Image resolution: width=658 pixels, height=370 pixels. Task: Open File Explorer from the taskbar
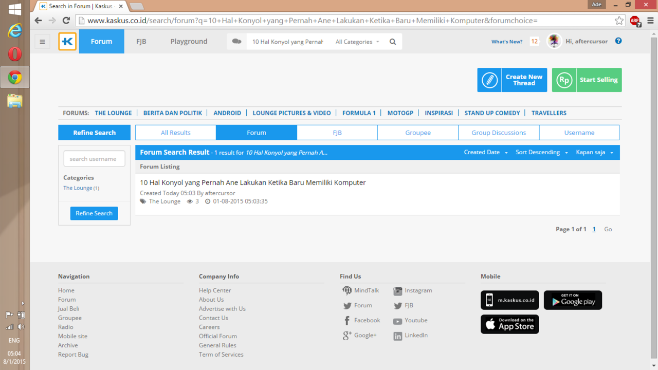coord(15,100)
